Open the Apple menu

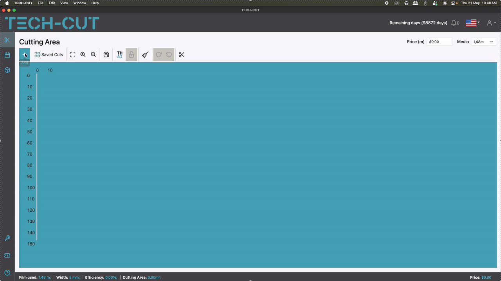(7, 3)
